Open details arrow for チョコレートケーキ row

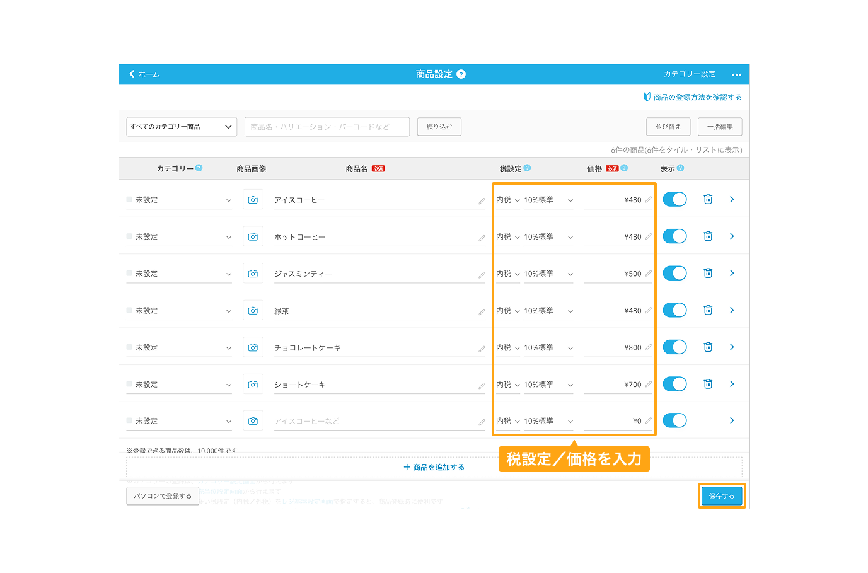(x=732, y=347)
